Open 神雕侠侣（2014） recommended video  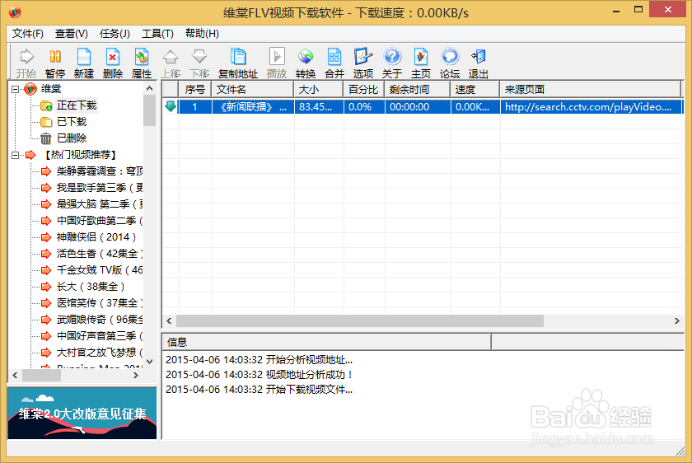96,237
